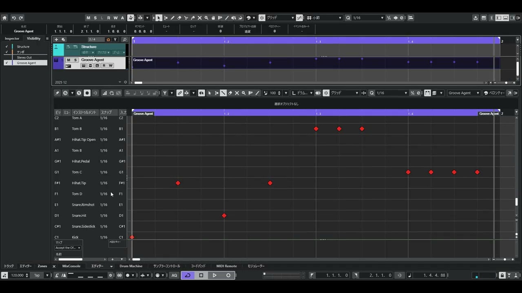Open the MixConsole tab
This screenshot has height=293, width=522.
point(71,266)
